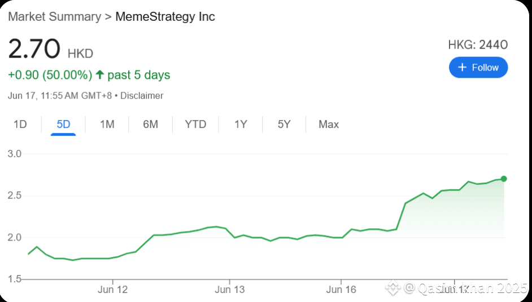The height and width of the screenshot is (302, 532).
Task: Select the 5D time range tab
Action: 63,125
